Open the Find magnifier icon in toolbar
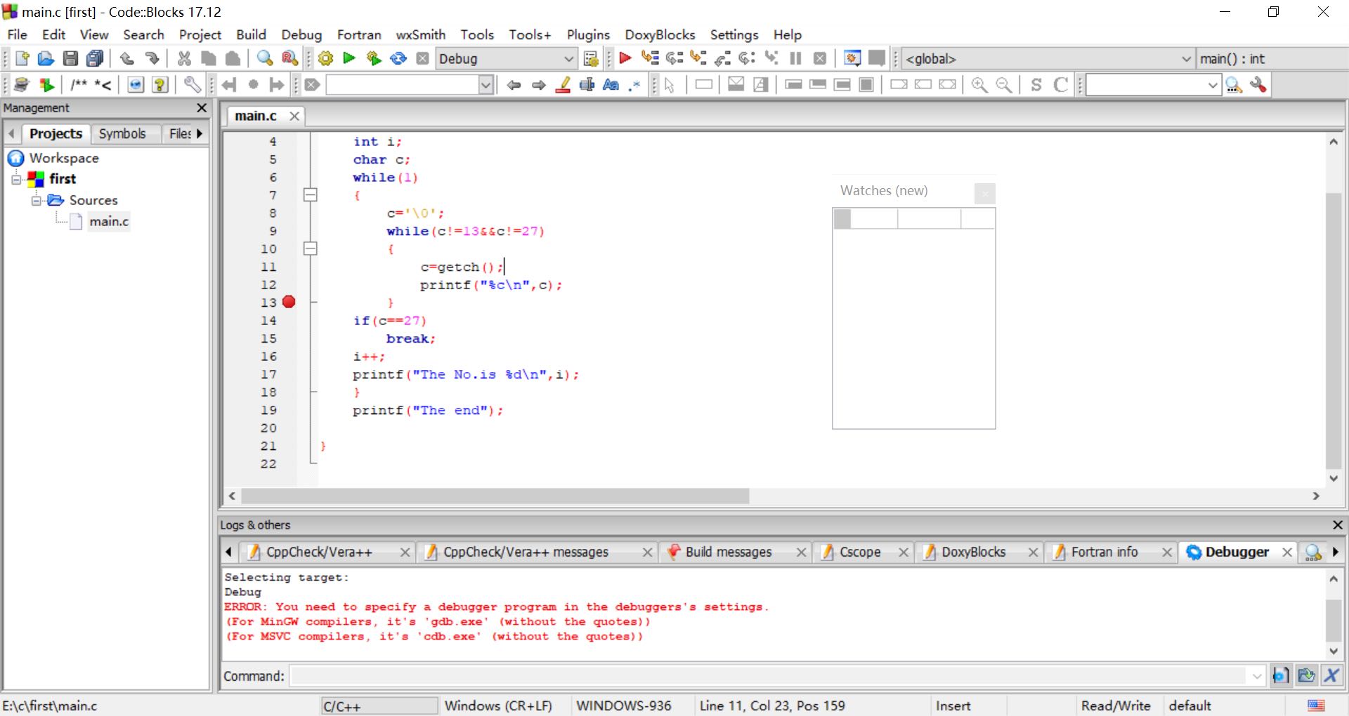 (265, 59)
